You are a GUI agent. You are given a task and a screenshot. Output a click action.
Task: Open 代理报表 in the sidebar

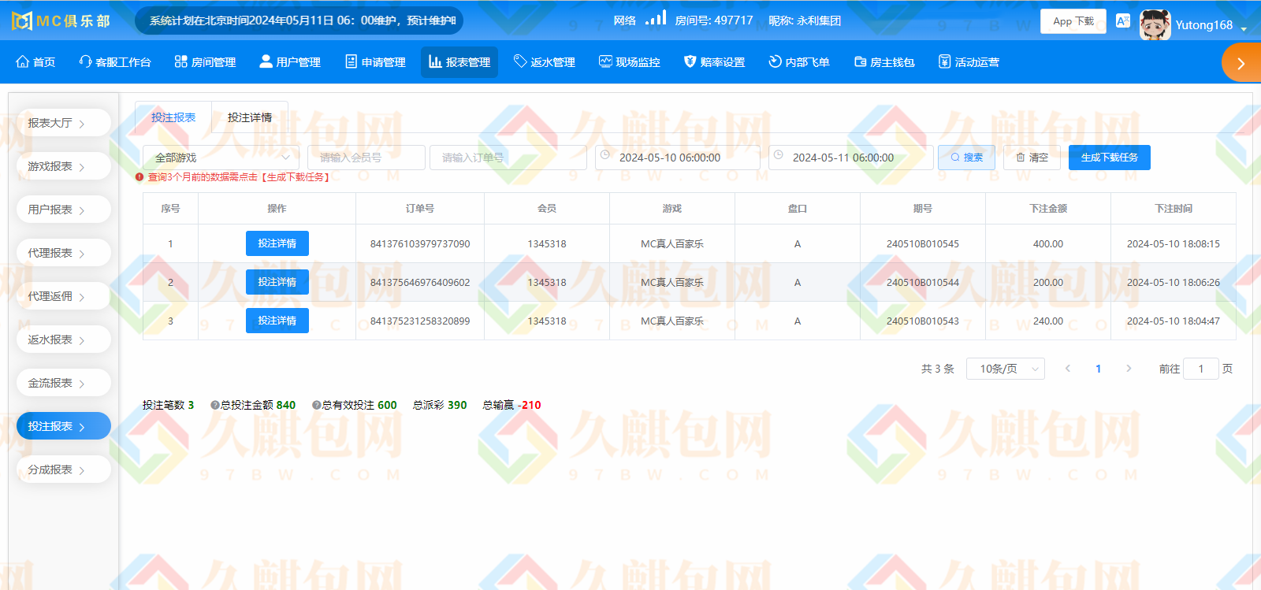63,253
